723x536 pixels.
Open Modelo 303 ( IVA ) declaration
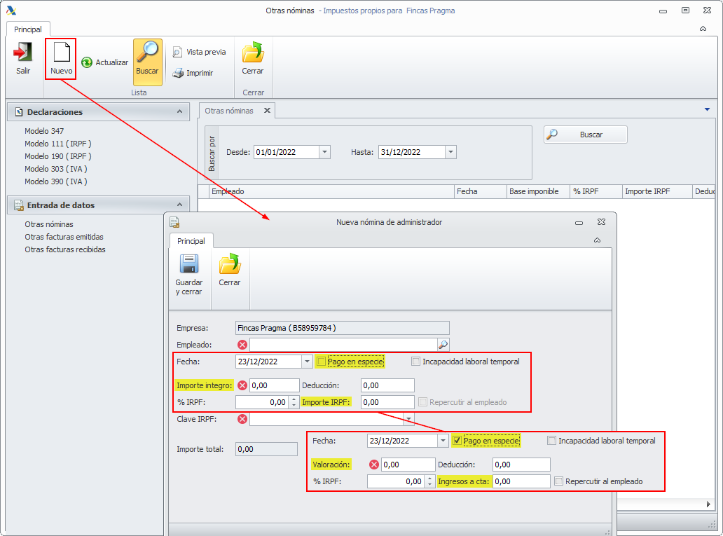click(56, 169)
